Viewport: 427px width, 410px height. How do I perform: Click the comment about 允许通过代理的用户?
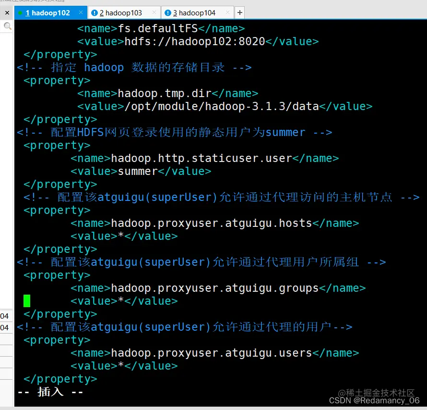point(185,327)
